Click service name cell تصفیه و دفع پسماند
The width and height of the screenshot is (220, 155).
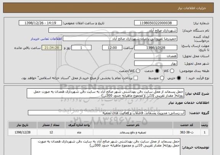(133, 132)
